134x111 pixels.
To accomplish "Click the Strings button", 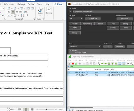I will (x=126, y=24).
